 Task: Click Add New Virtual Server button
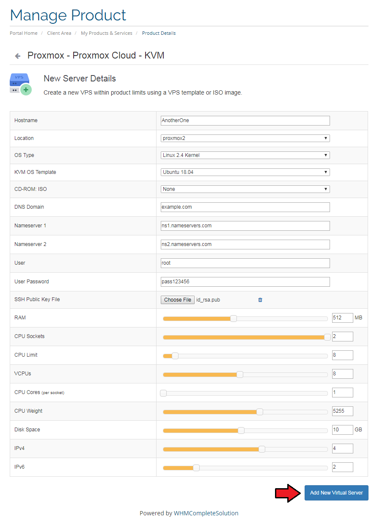click(336, 493)
